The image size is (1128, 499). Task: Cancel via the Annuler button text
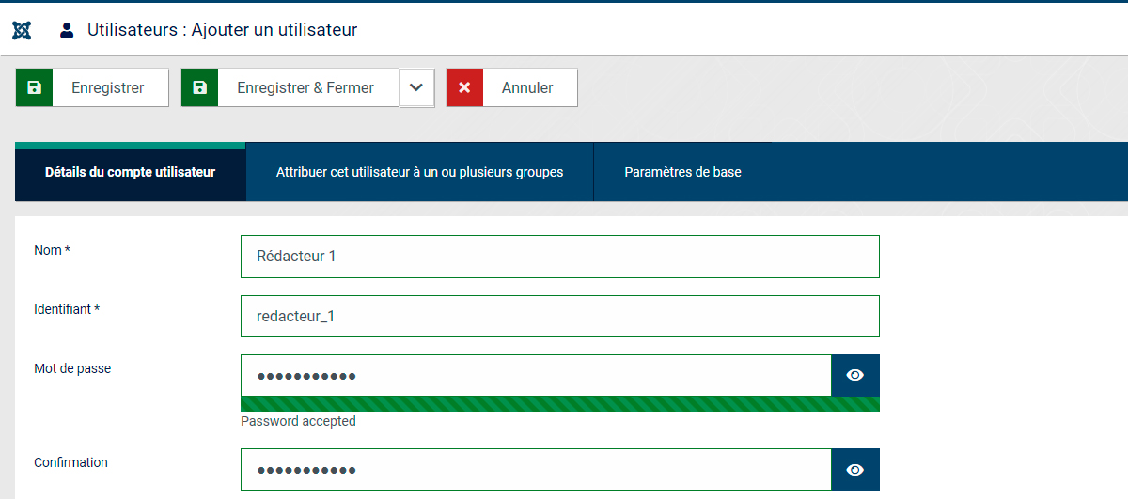coord(527,87)
